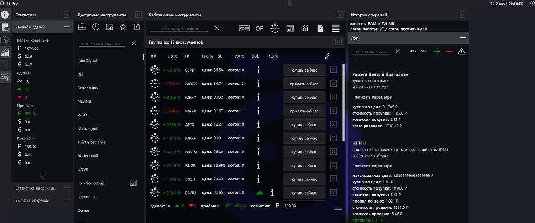The image size is (535, 223).
Task: Select the briefcase portfolio filter icon
Action: click(x=82, y=27)
